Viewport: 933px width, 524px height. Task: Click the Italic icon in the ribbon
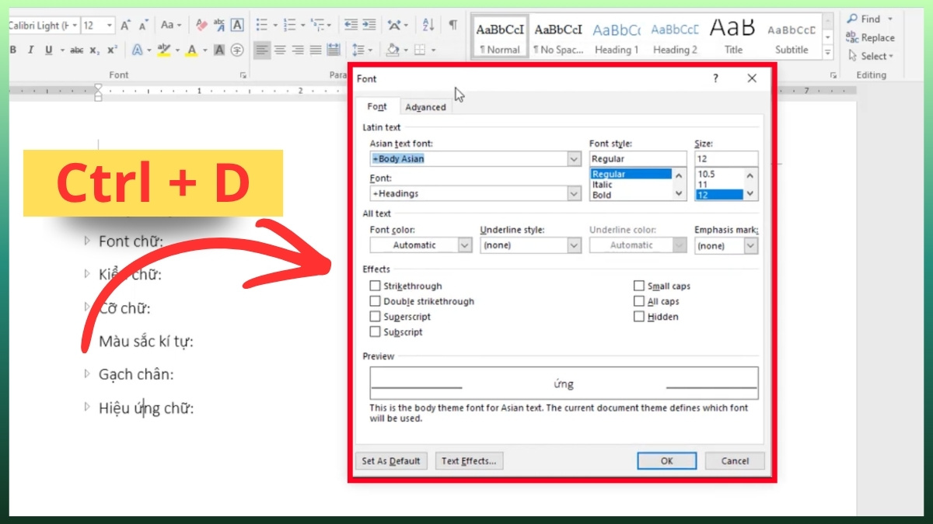click(30, 50)
